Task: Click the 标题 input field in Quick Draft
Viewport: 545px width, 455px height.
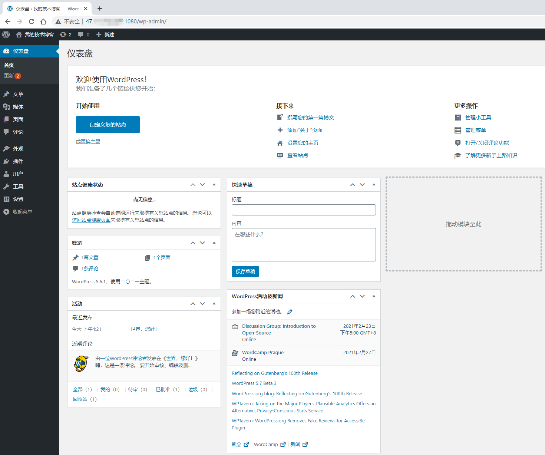Action: [x=303, y=210]
